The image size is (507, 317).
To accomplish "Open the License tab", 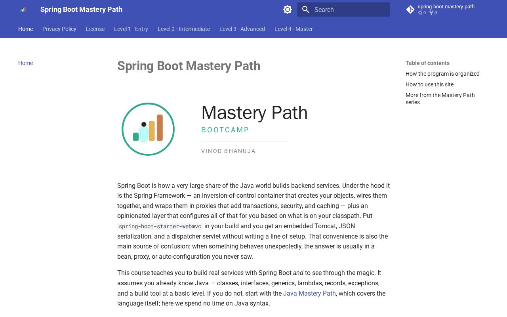I will (95, 29).
